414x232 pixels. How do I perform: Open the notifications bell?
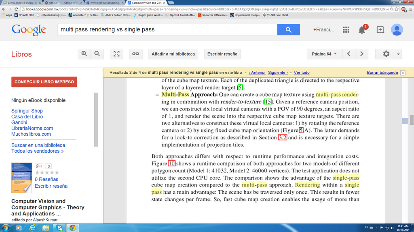[x=362, y=30]
